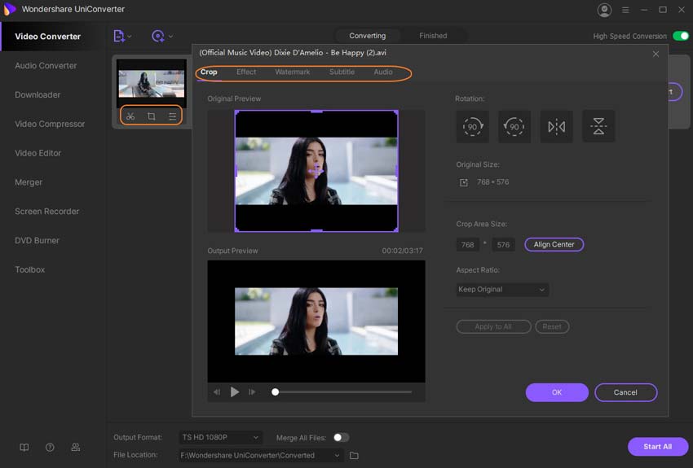The image size is (693, 468).
Task: Switch to the Audio tab
Action: (x=383, y=72)
